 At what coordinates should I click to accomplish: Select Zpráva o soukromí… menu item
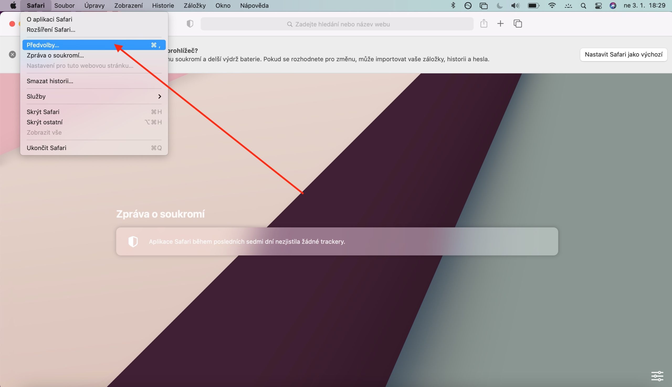pos(94,55)
